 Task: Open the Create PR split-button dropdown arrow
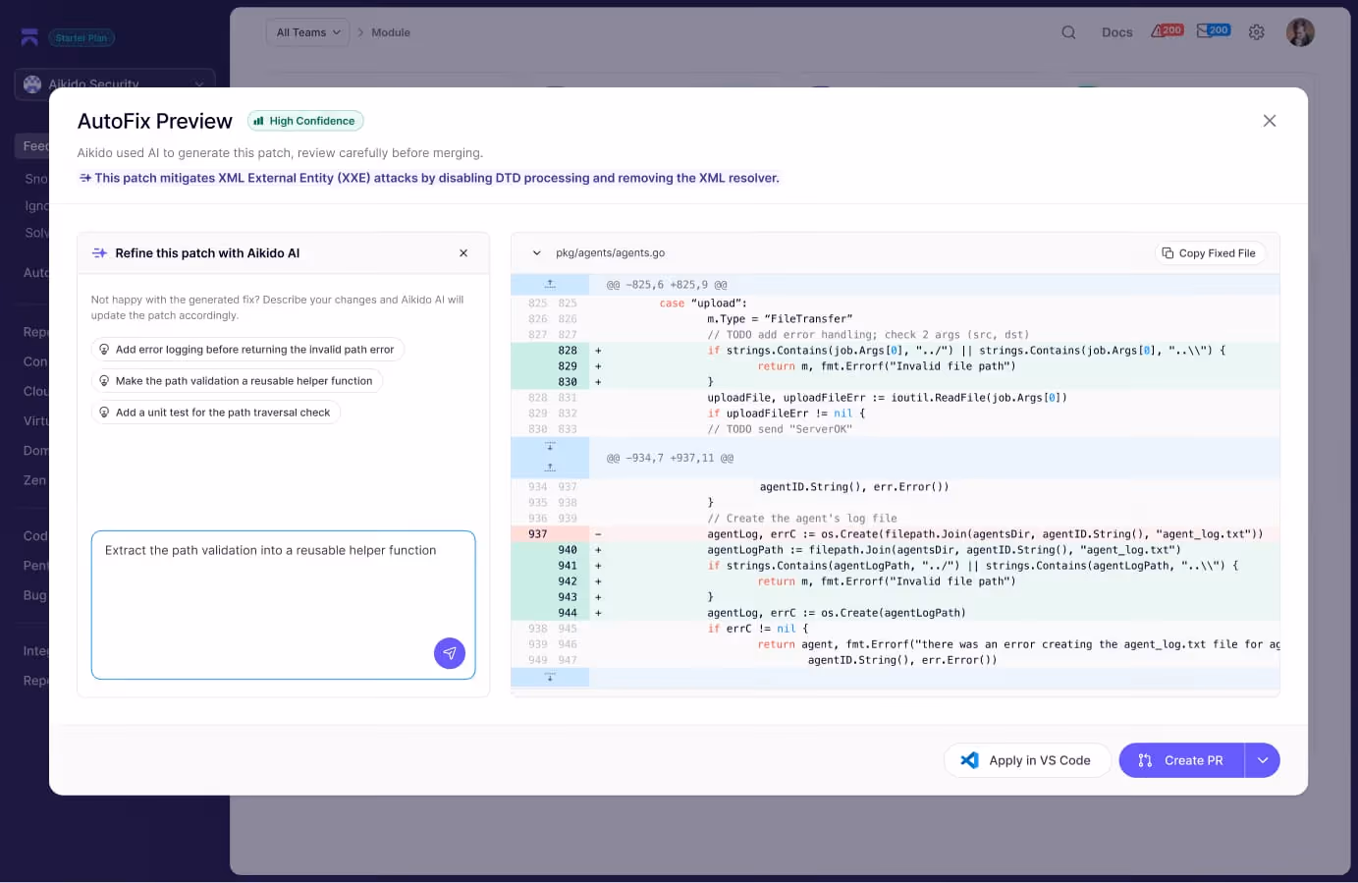point(1263,759)
